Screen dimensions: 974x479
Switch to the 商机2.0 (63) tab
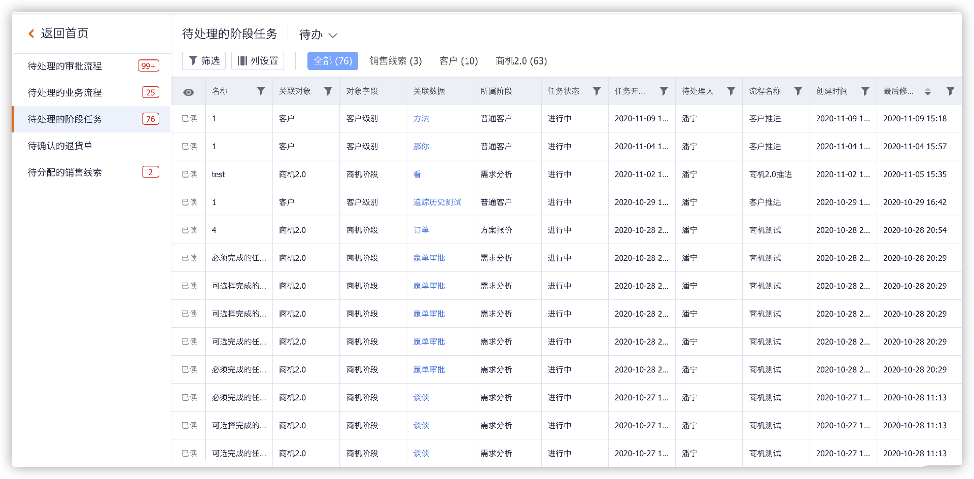pos(521,61)
